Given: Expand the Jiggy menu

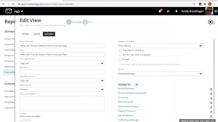Looking at the screenshot, I should pyautogui.click(x=18, y=11).
